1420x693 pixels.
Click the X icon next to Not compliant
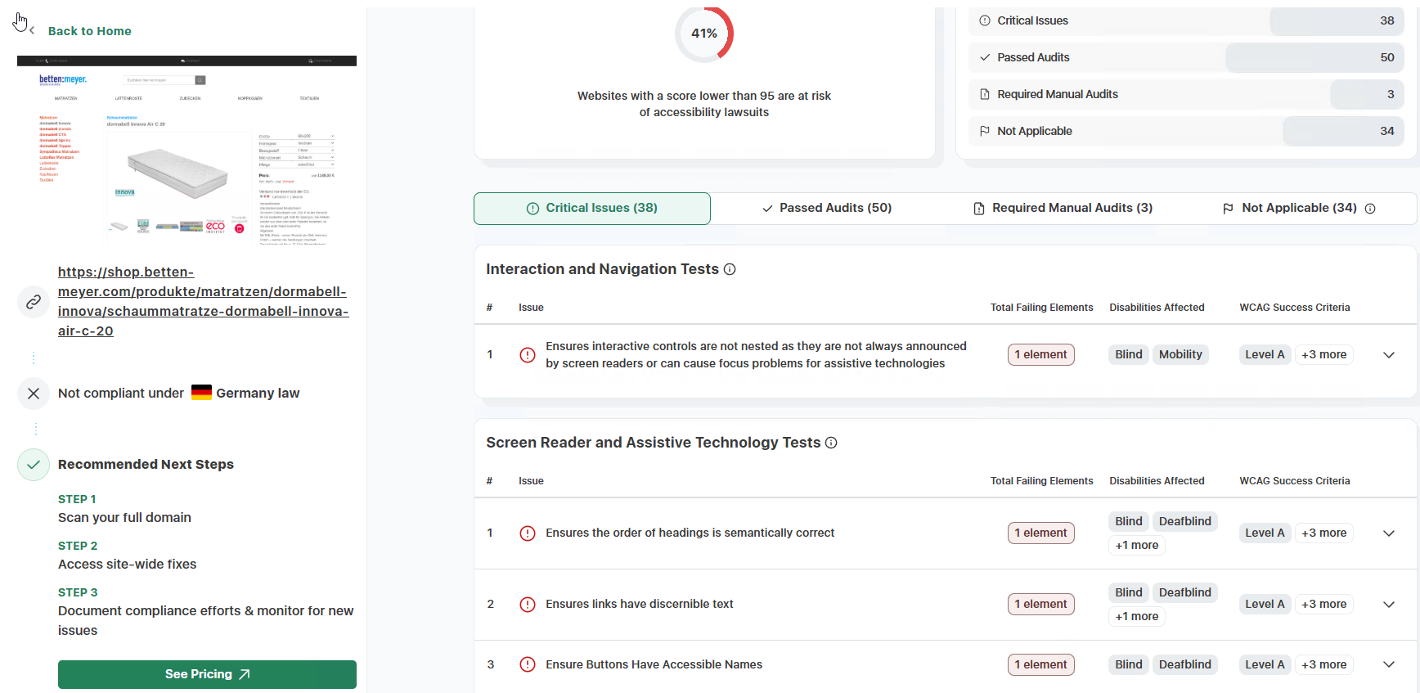(x=34, y=394)
